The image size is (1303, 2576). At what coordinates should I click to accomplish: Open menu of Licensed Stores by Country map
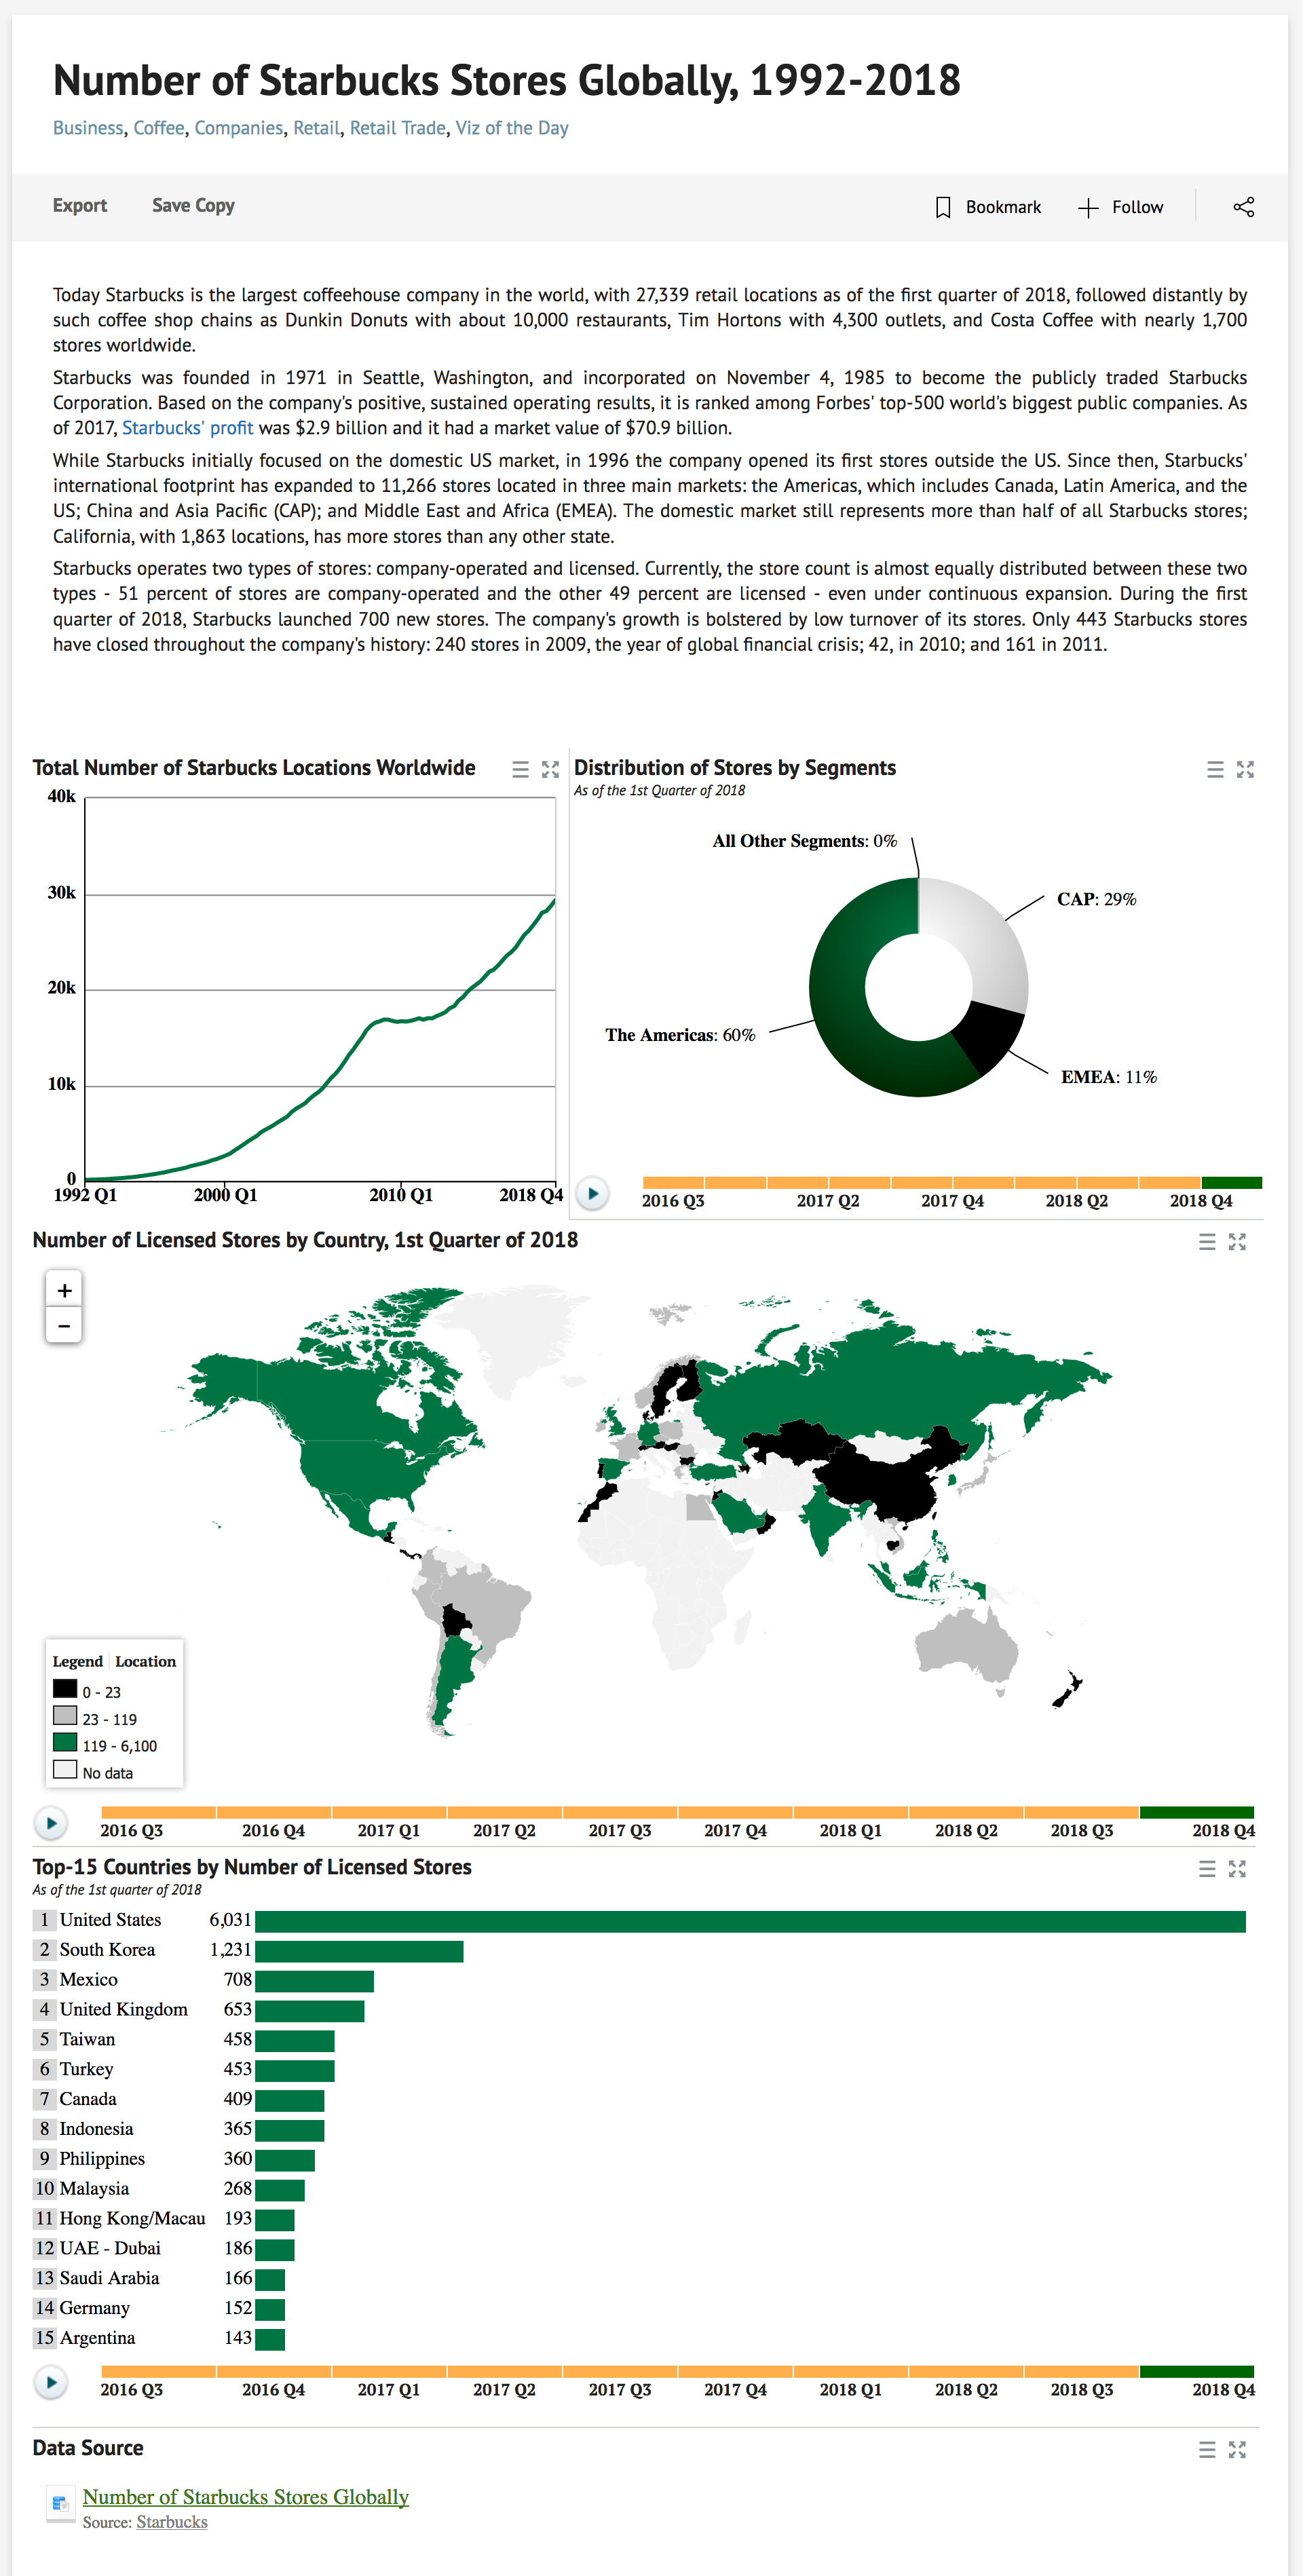1207,1241
